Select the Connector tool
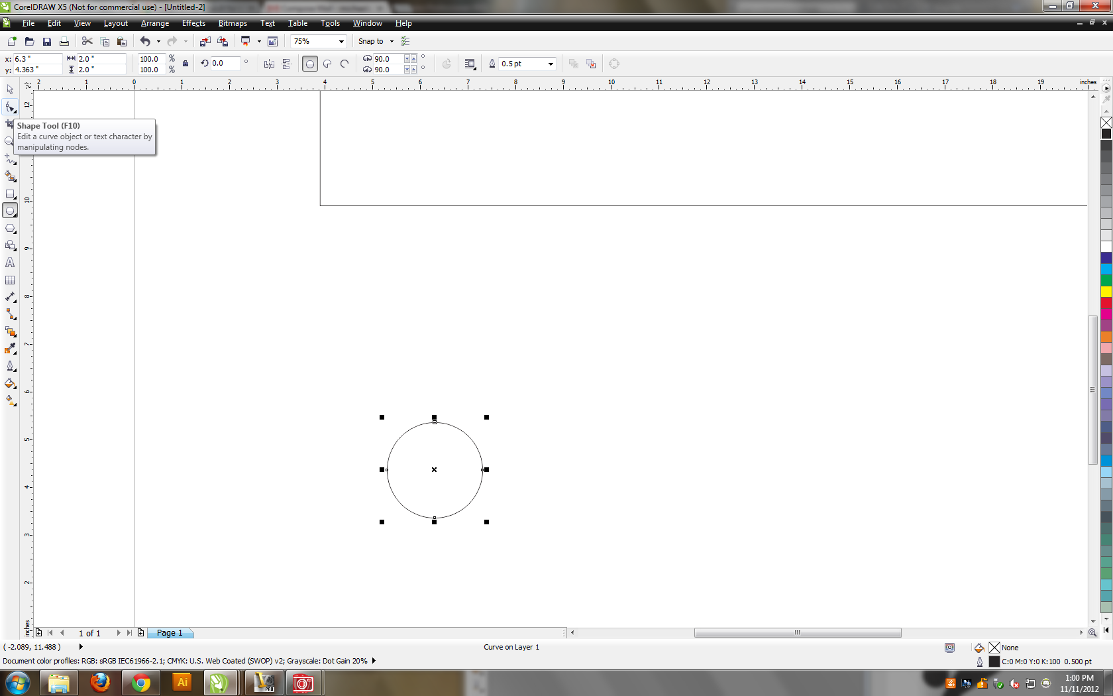The image size is (1113, 696). pyautogui.click(x=10, y=314)
